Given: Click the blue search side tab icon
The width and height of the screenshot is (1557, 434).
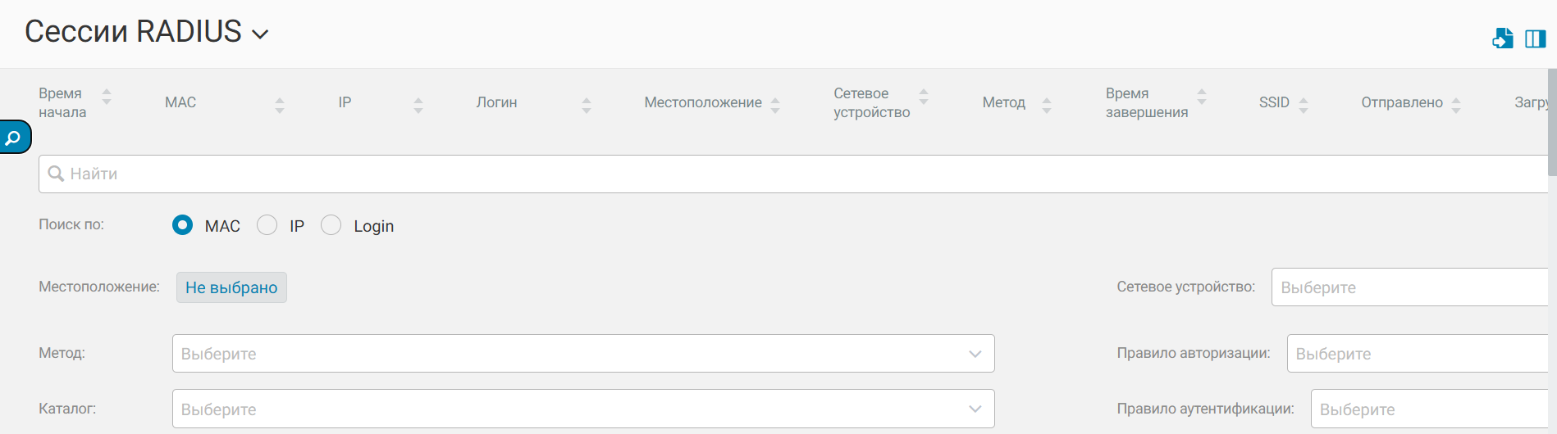Looking at the screenshot, I should pos(14,138).
